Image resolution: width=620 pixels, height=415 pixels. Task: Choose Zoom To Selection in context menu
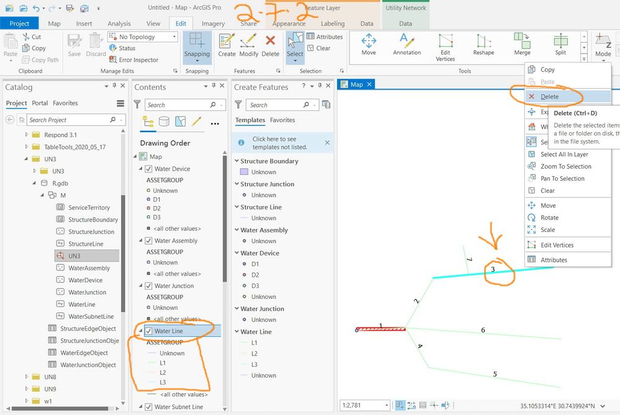pyautogui.click(x=568, y=166)
